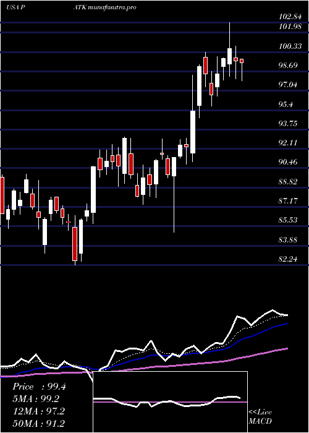This screenshot has height=433, width=309.
Task: Click the 88.82 price axis label
Action: tap(288, 181)
